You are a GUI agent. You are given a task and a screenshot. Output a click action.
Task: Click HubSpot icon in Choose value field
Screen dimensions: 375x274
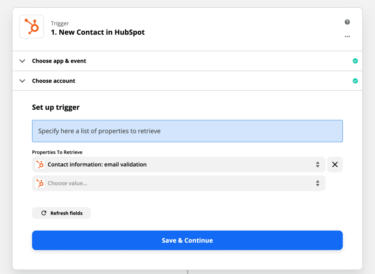click(40, 183)
